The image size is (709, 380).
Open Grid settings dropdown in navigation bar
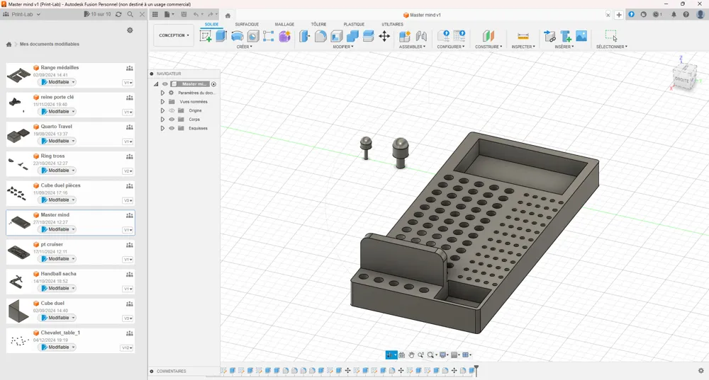(455, 355)
